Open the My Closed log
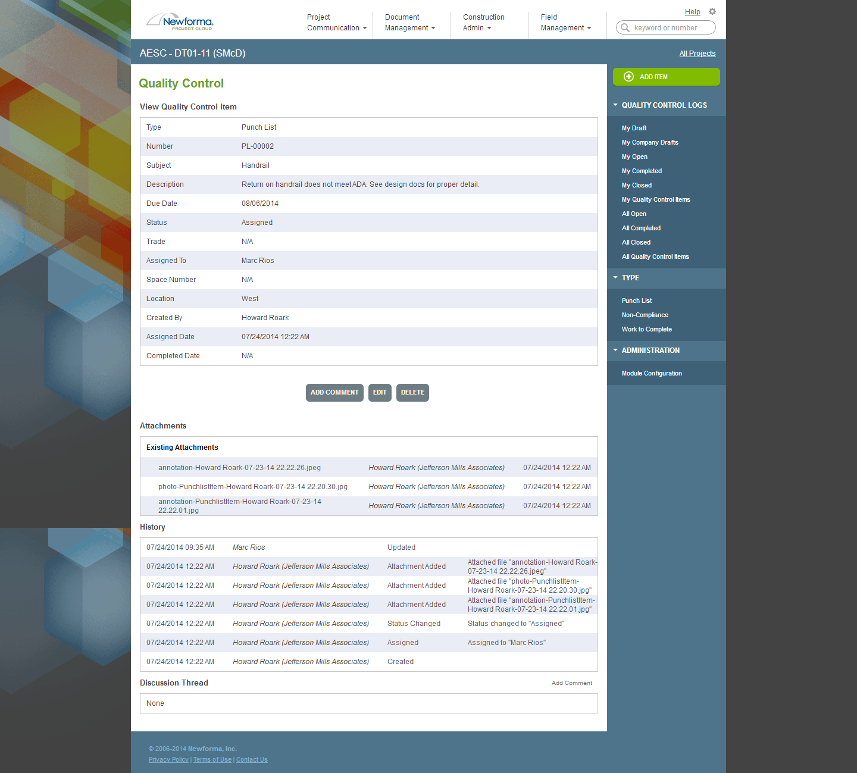 point(637,185)
